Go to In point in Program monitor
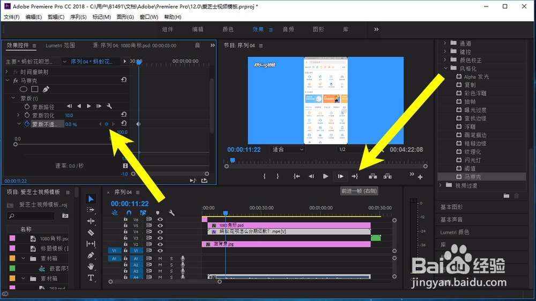The image size is (536, 301). (297, 176)
